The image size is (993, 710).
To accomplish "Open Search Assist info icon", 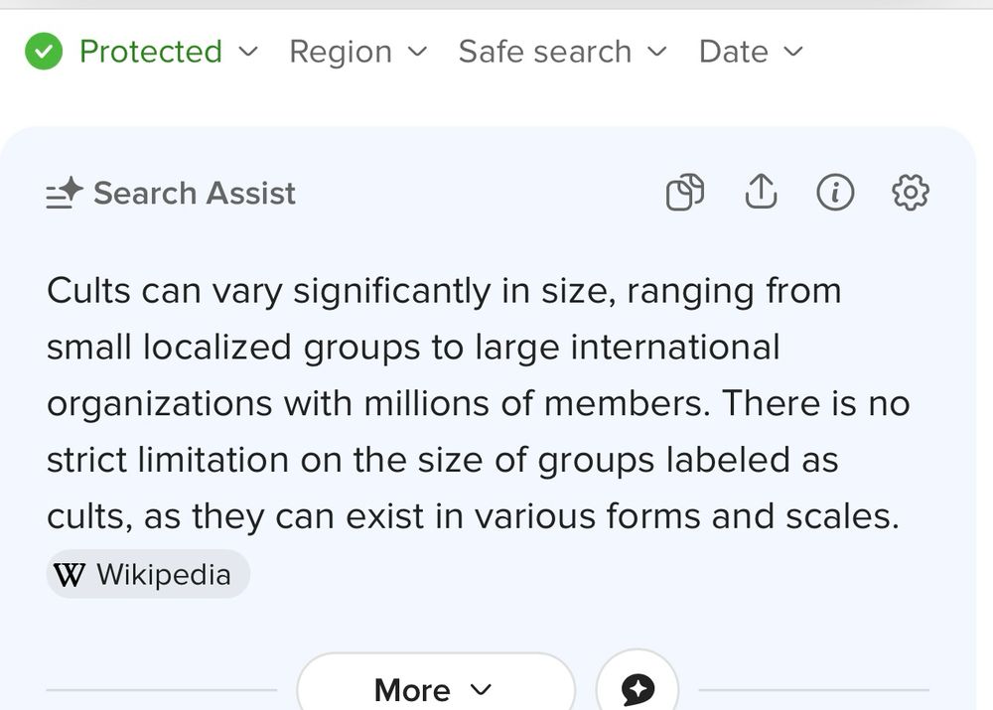I will pos(835,193).
